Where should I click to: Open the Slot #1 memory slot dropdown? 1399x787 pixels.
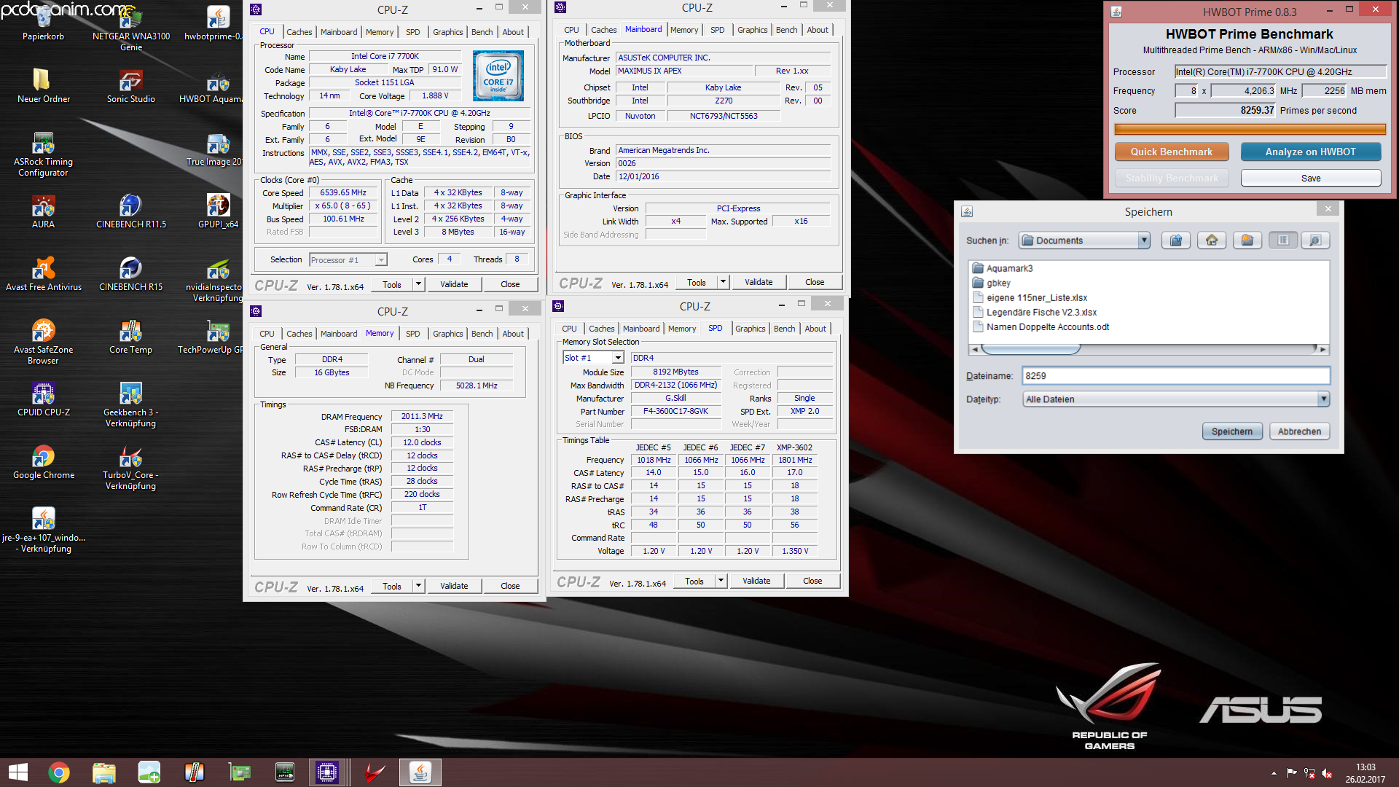pyautogui.click(x=618, y=358)
